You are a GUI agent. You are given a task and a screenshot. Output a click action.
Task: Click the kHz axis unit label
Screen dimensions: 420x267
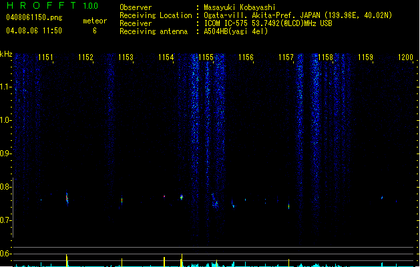tap(6, 54)
